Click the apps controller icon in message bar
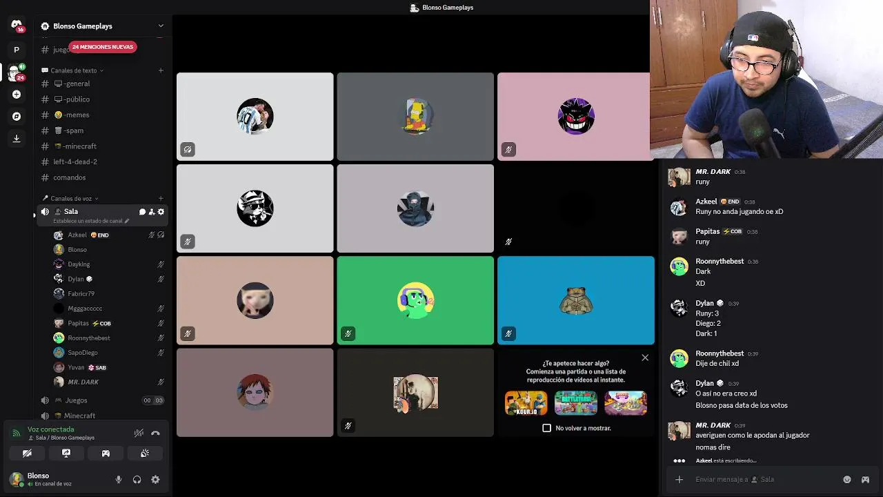Screen dimensions: 883x497 [x=866, y=480]
